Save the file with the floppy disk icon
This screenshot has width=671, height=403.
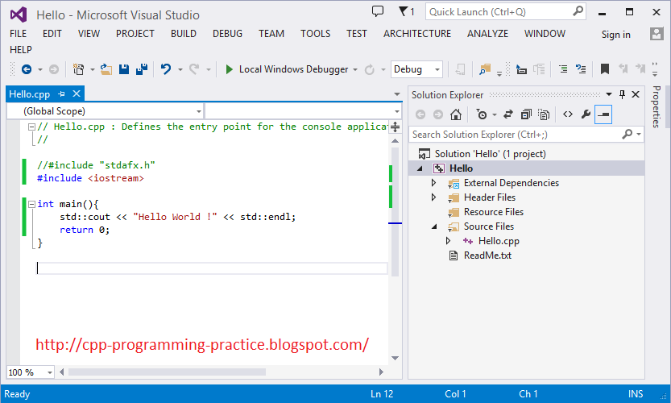pos(124,69)
